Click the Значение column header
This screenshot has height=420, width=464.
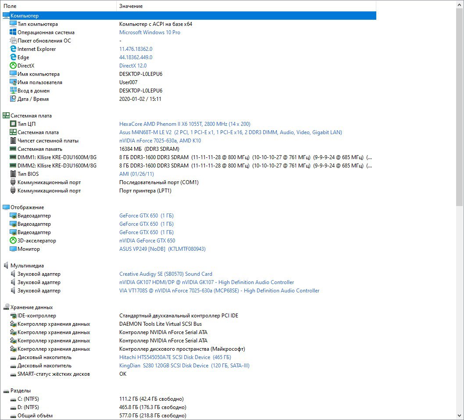246,6
